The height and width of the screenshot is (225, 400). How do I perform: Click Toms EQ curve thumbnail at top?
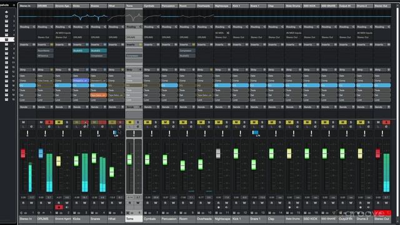coord(134,17)
